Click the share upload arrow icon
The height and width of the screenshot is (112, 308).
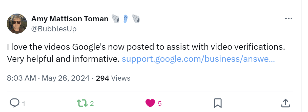pyautogui.click(x=285, y=103)
